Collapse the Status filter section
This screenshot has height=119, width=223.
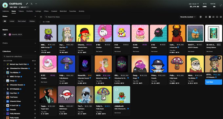point(35,16)
